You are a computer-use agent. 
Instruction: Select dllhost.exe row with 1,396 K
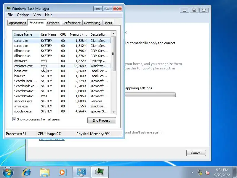click(62, 51)
